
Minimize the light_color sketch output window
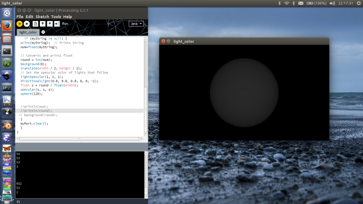[168, 41]
